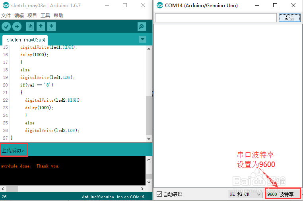This screenshot has height=201, width=303.
Task: Click the Arduino logo in COM14 window title
Action: click(160, 6)
